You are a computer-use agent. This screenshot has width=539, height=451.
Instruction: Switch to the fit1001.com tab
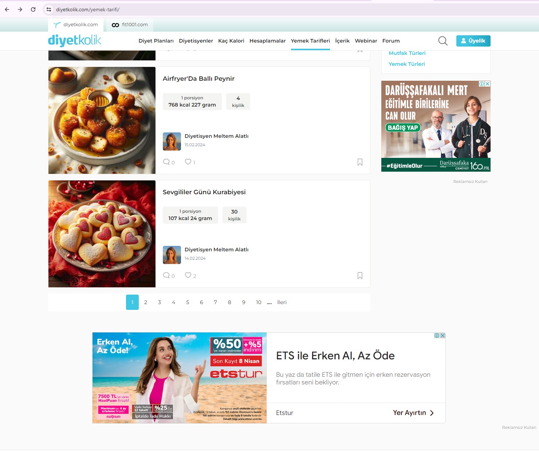tap(130, 25)
